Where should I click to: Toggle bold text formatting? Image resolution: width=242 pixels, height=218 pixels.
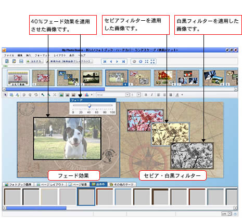[x=146, y=94]
